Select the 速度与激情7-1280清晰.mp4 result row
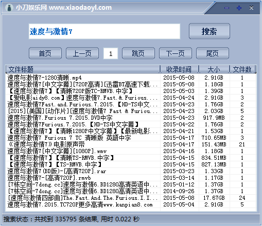The height and width of the screenshot is (226, 262). point(131,78)
